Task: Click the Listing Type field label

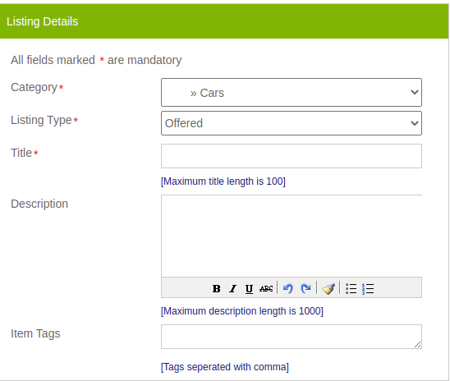Action: click(41, 120)
